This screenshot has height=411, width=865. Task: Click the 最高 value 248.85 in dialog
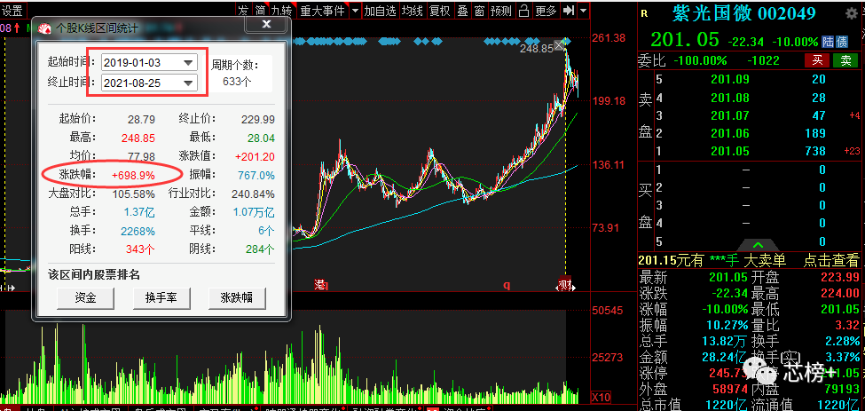(x=138, y=138)
